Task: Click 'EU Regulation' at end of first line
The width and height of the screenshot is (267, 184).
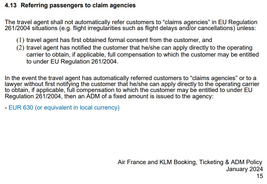Action: 238,22
